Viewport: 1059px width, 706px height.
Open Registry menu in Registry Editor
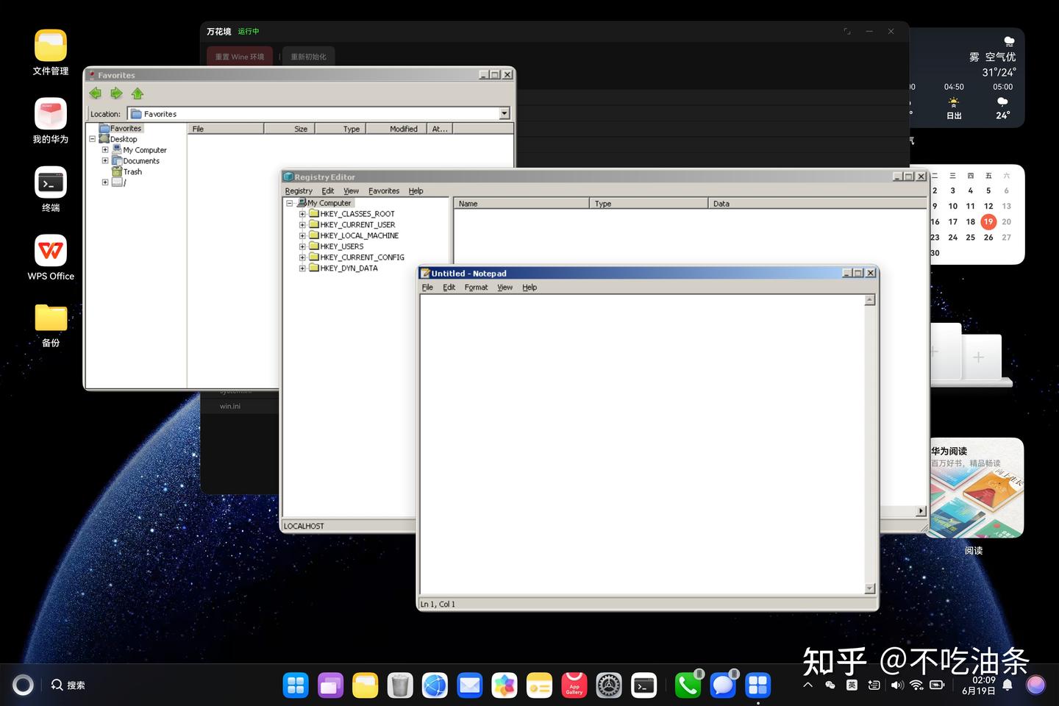pos(299,190)
